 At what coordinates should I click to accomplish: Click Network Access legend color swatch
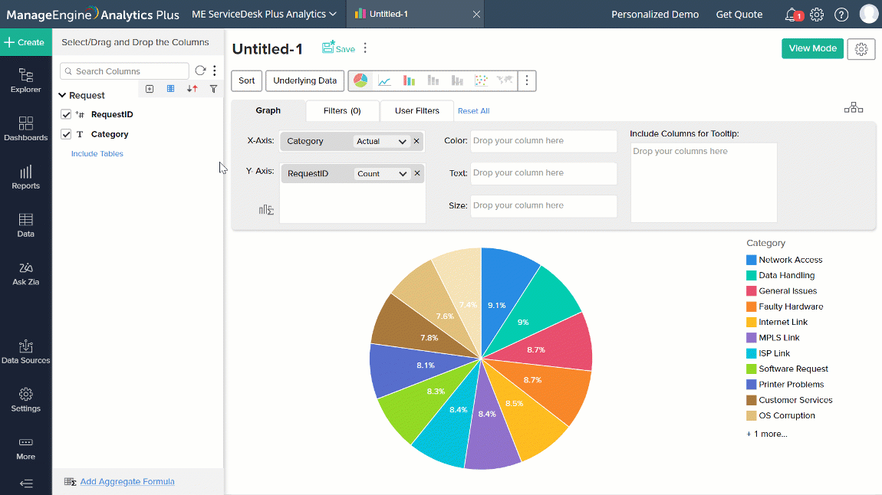751,260
